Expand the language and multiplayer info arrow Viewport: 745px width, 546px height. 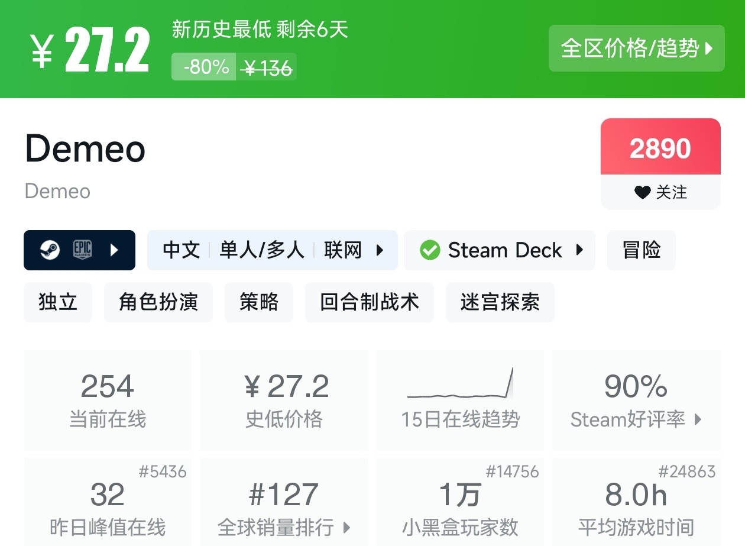380,250
